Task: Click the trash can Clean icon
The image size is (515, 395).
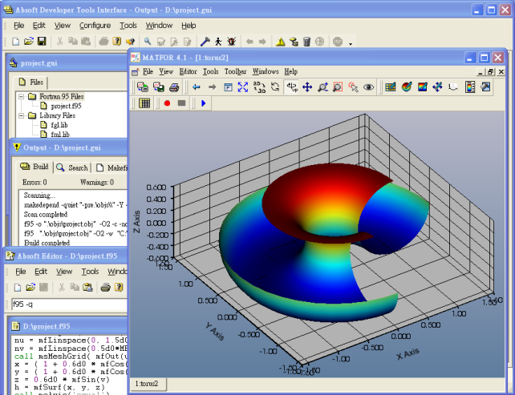Action: click(x=306, y=42)
